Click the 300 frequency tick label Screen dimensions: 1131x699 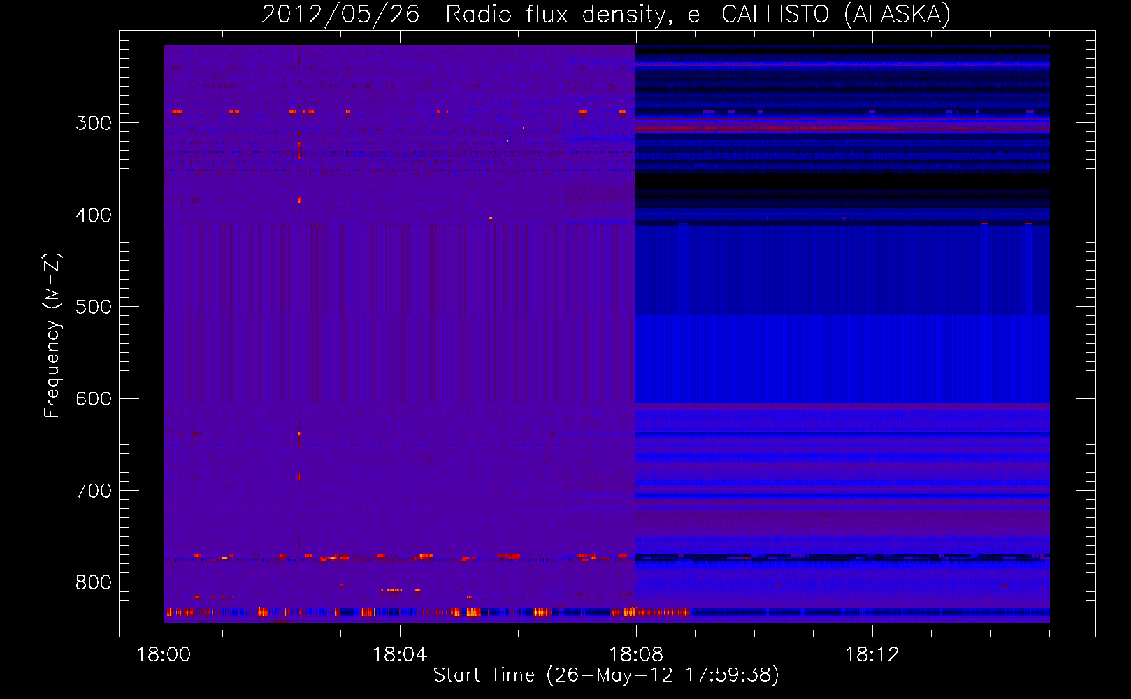point(94,123)
